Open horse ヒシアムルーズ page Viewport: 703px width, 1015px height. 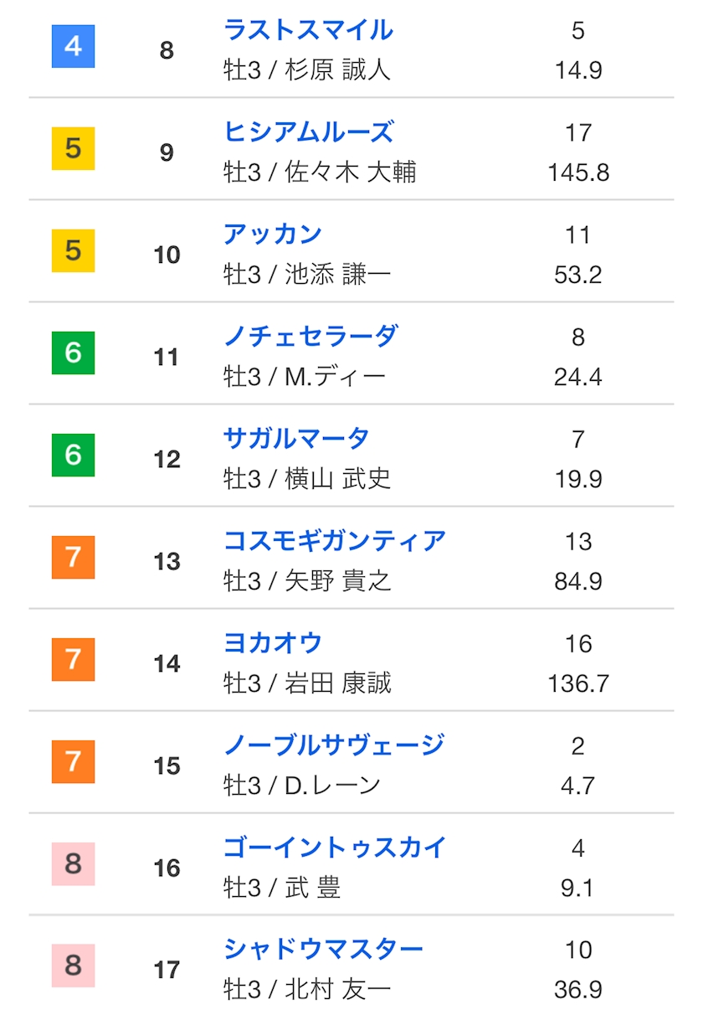tap(308, 132)
